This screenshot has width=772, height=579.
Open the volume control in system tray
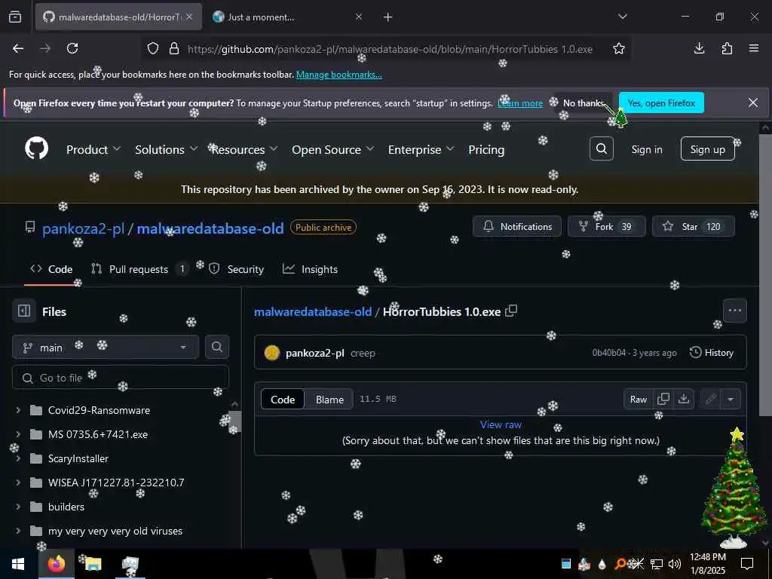pos(675,564)
